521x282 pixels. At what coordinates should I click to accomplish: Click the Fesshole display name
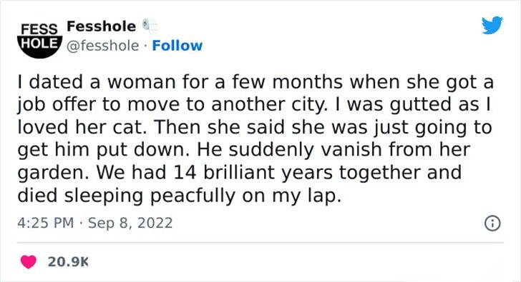[102, 26]
